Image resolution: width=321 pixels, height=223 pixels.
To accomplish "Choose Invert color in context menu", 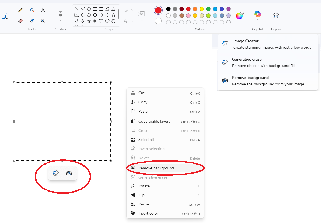I will click(165, 213).
